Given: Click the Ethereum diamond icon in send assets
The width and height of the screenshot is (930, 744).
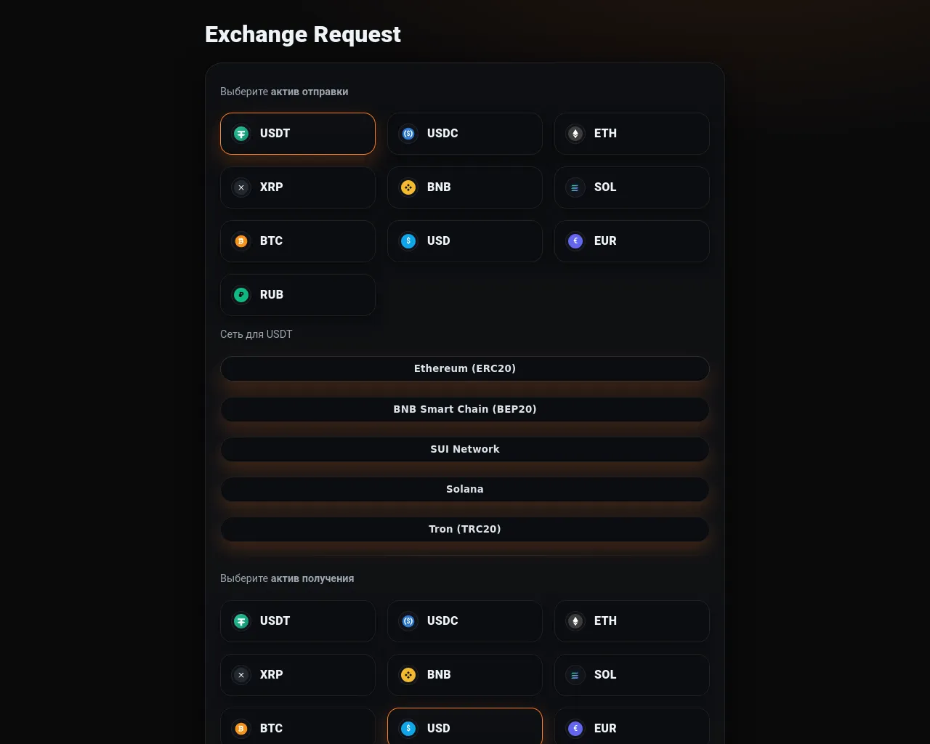Looking at the screenshot, I should (575, 134).
